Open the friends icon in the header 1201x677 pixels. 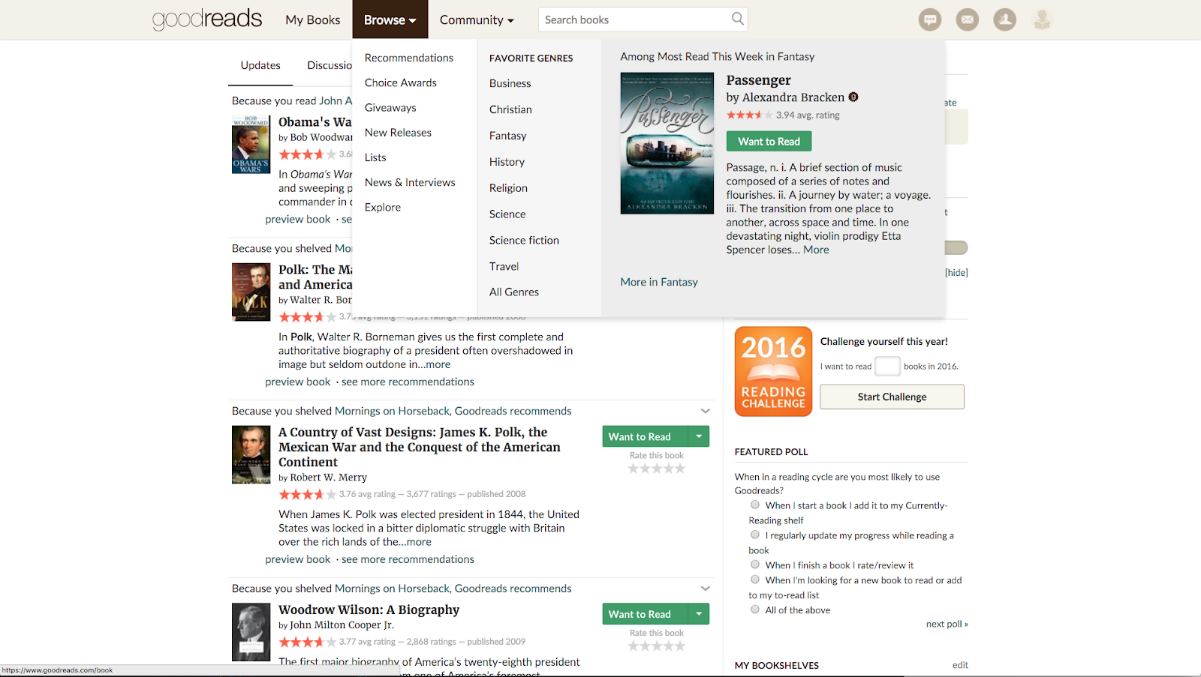[1004, 19]
